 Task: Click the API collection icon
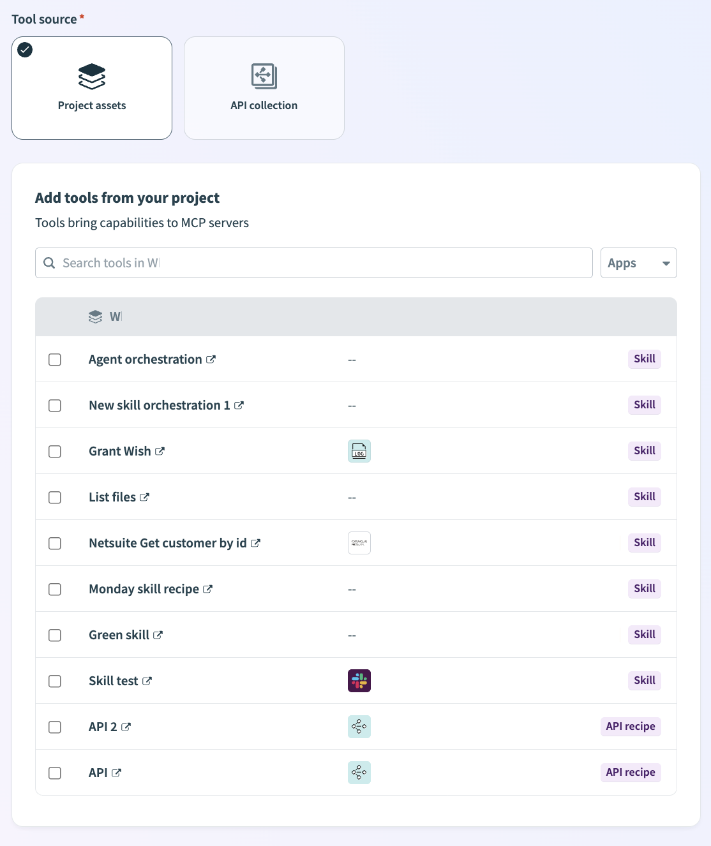coord(264,76)
